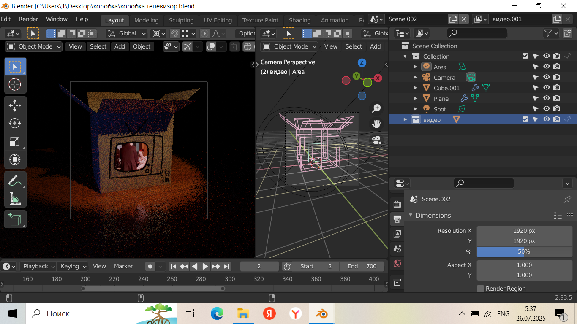
Task: Expand the видео collection in outliner
Action: [405, 120]
